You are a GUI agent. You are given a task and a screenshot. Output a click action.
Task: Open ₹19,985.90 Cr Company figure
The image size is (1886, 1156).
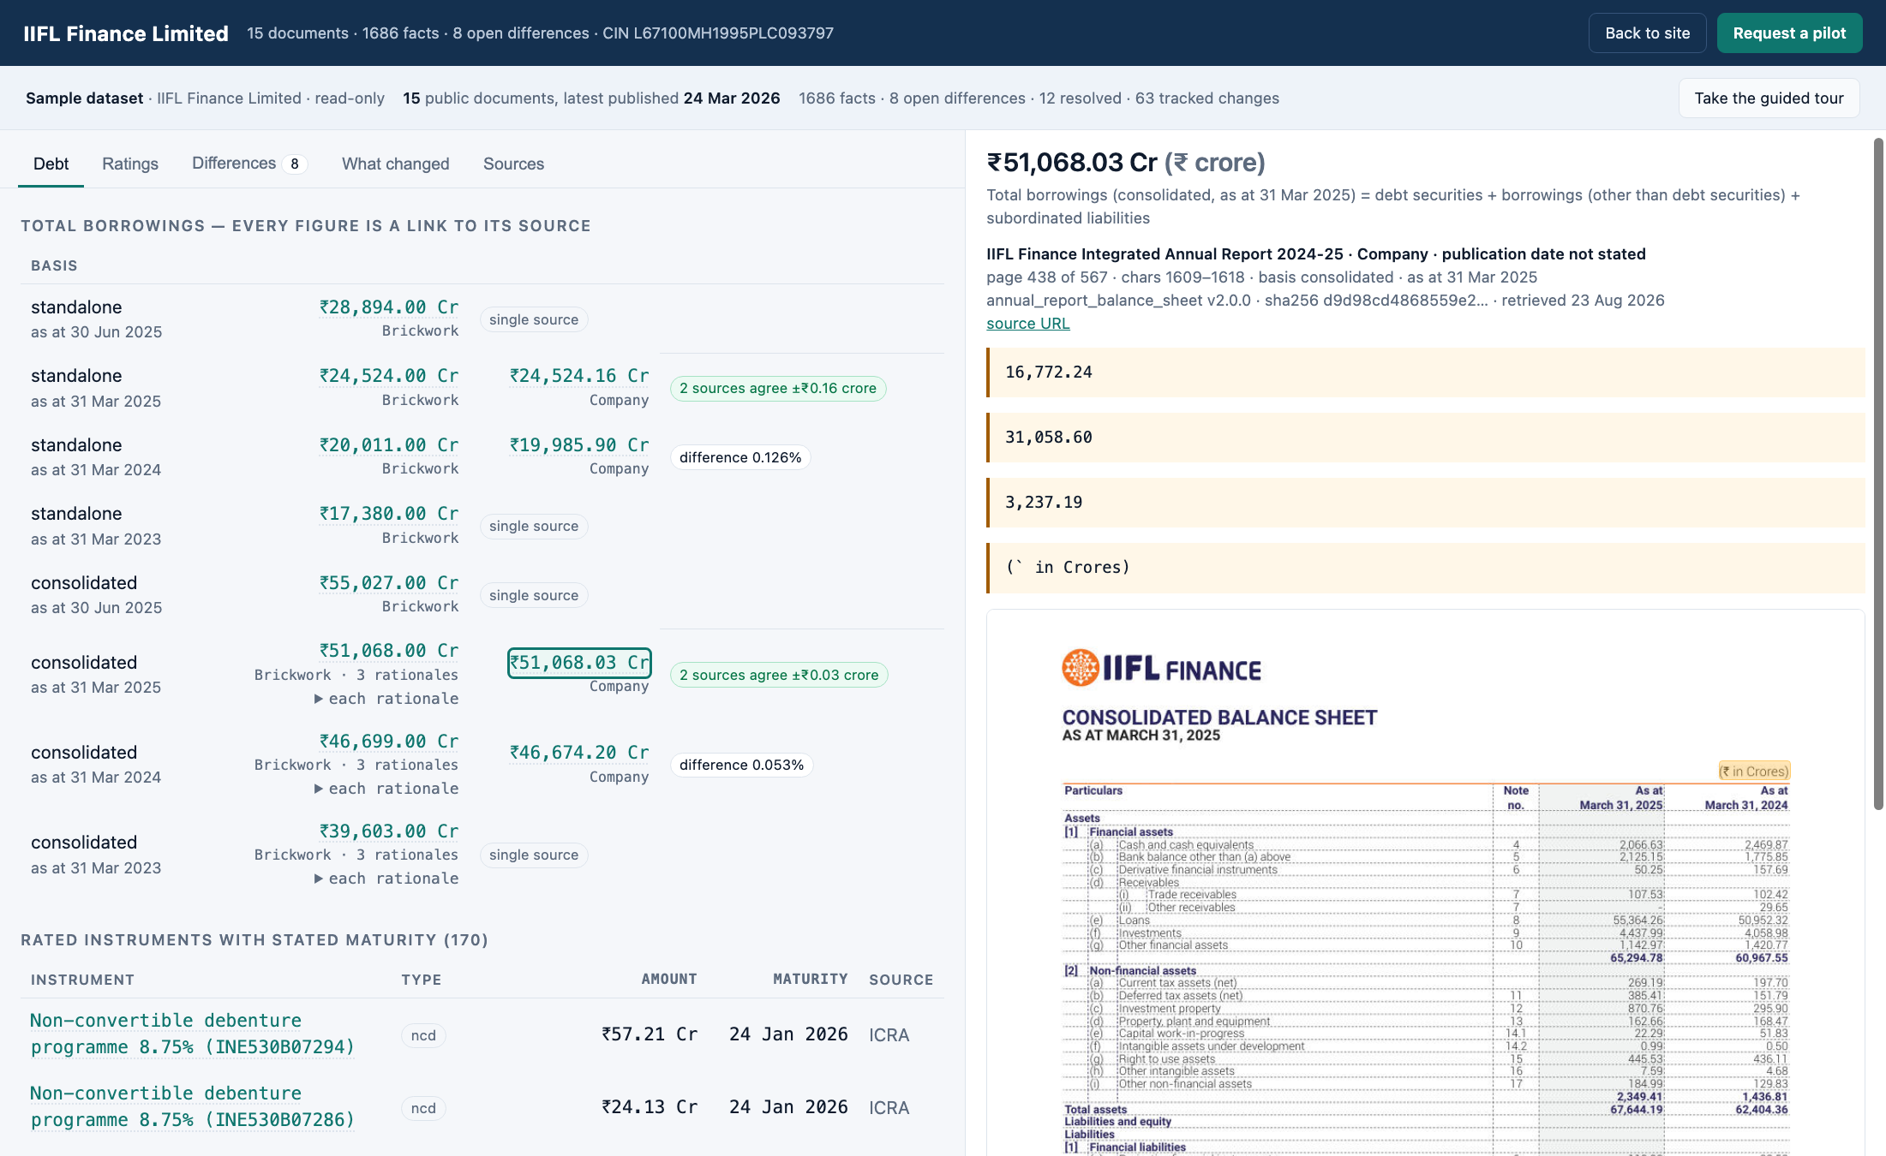point(579,444)
